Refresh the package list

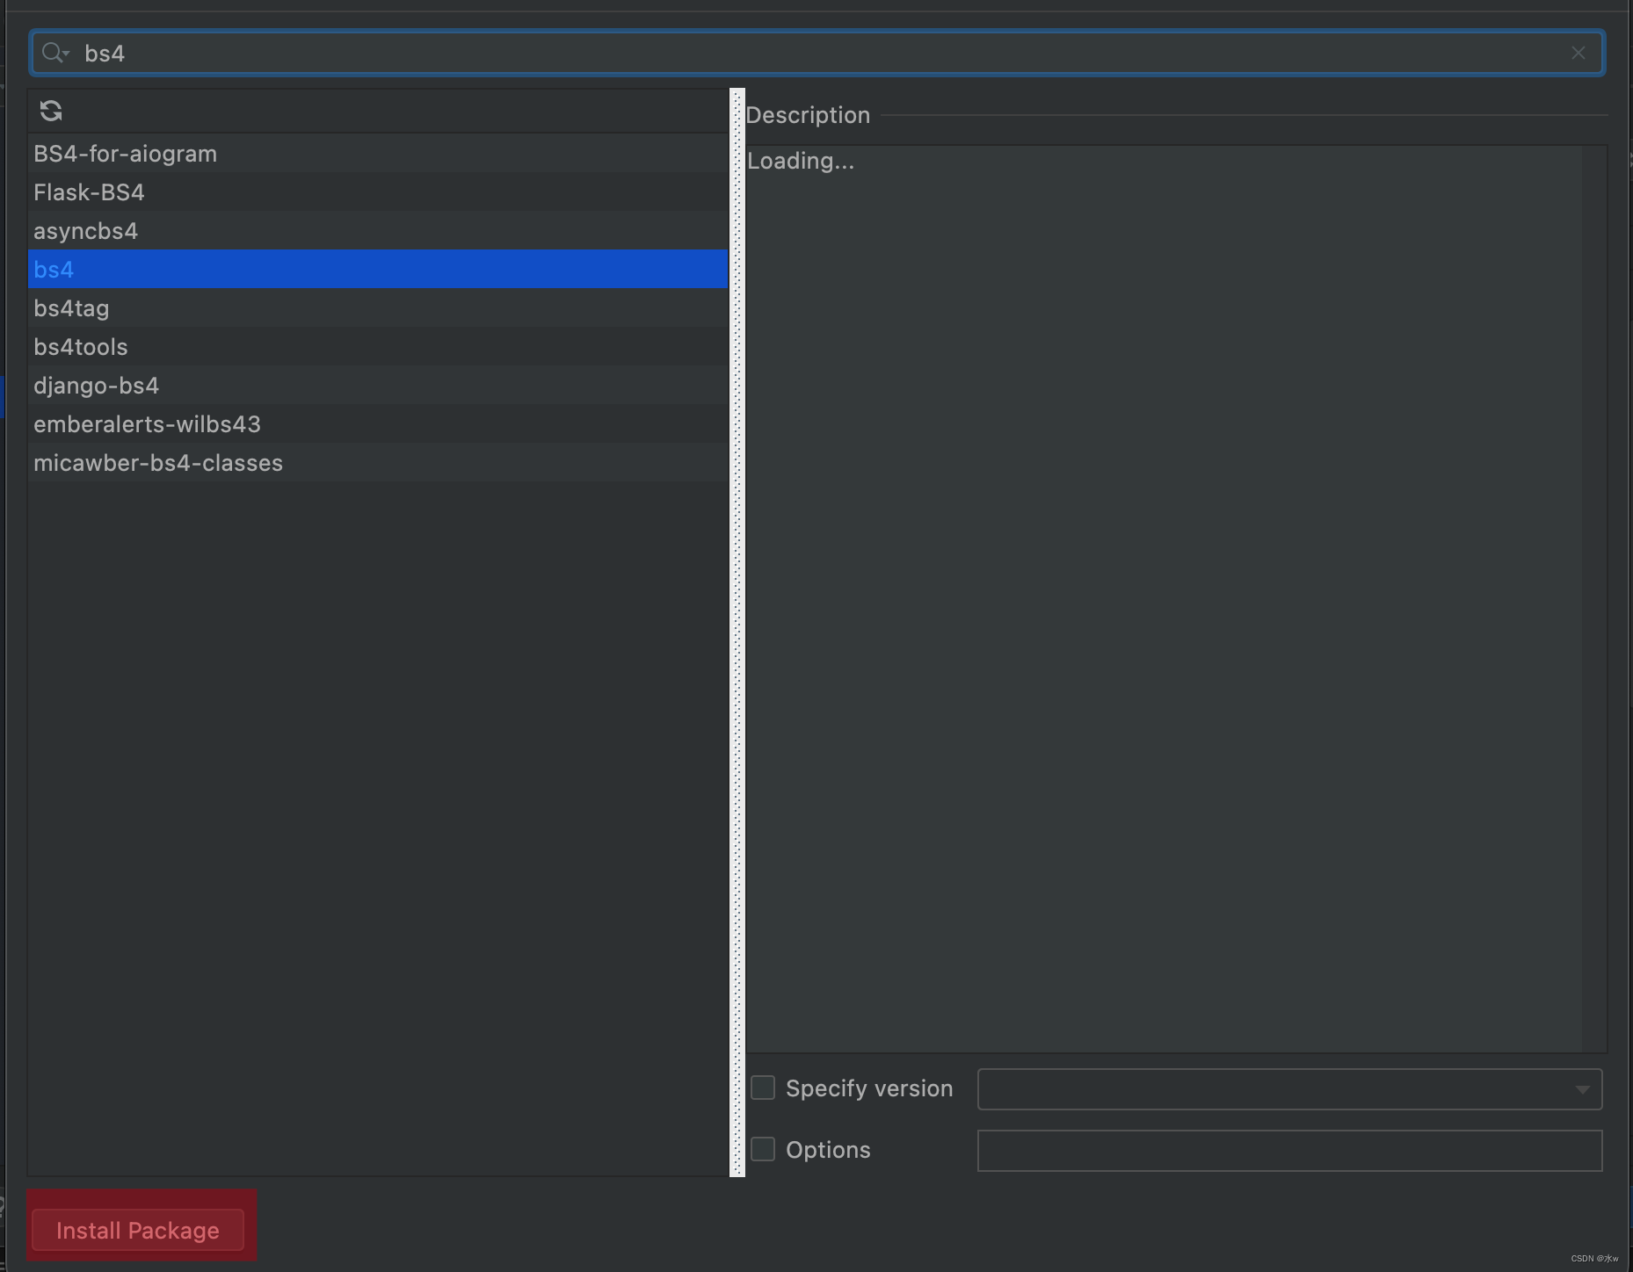pyautogui.click(x=52, y=111)
